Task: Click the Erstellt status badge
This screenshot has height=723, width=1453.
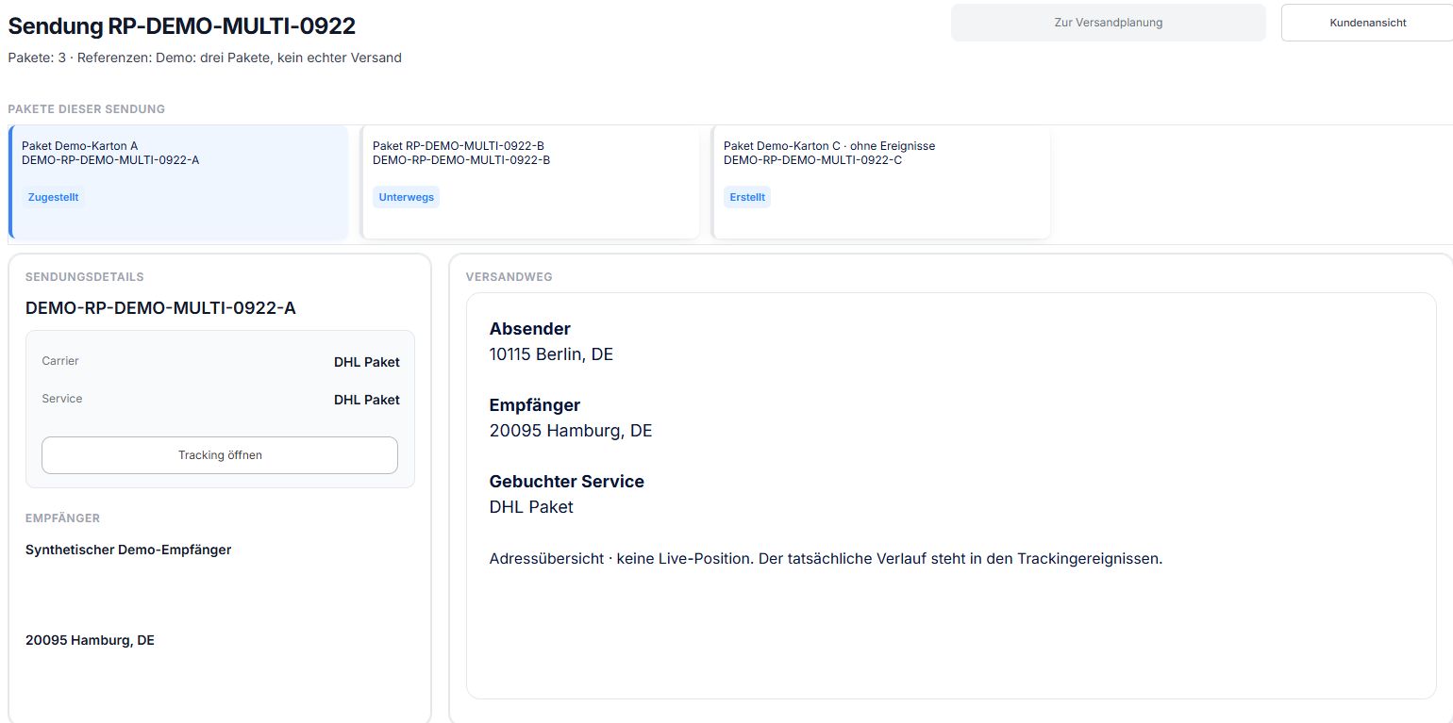Action: 747,197
